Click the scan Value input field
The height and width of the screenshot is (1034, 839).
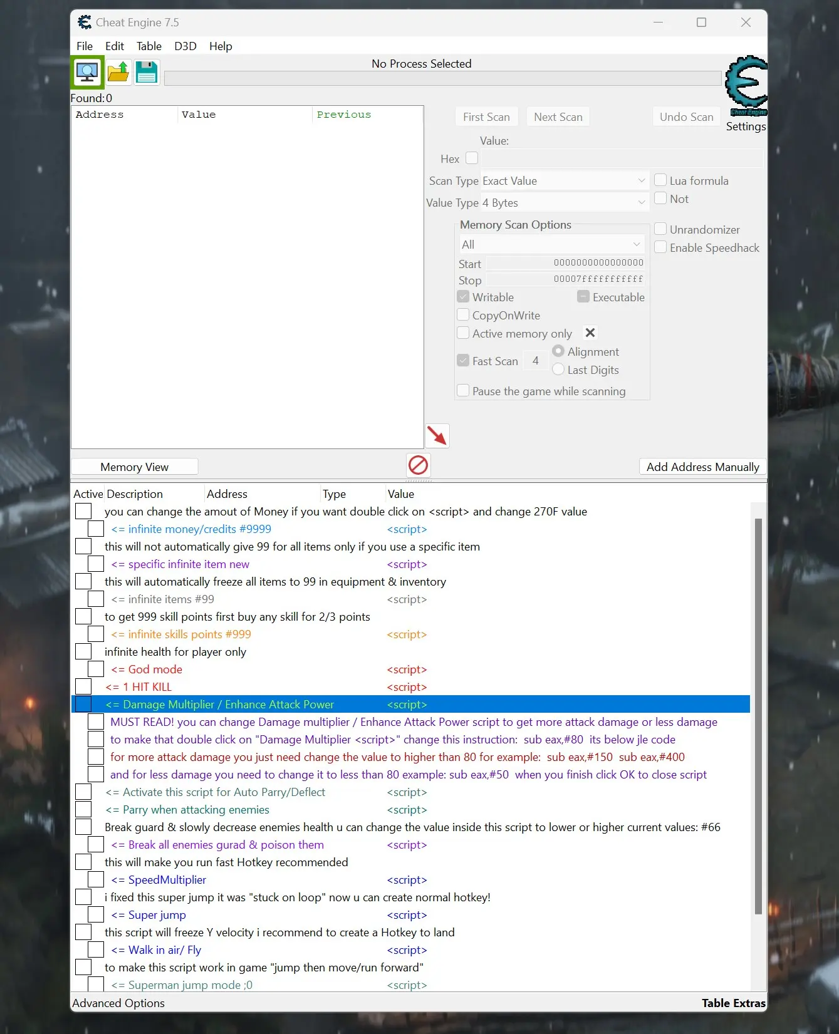point(622,158)
